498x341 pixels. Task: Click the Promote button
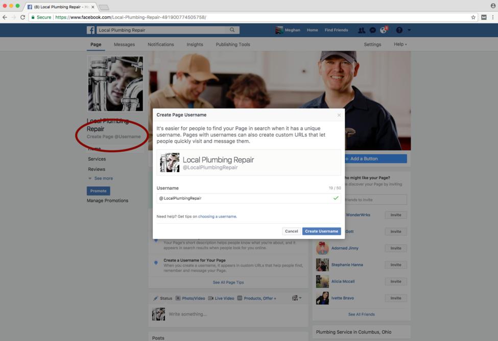tap(99, 191)
